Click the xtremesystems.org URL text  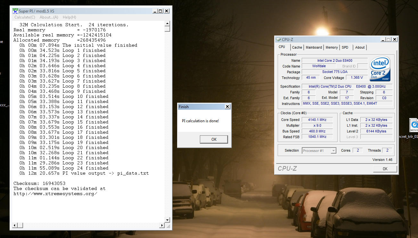[x=55, y=194]
